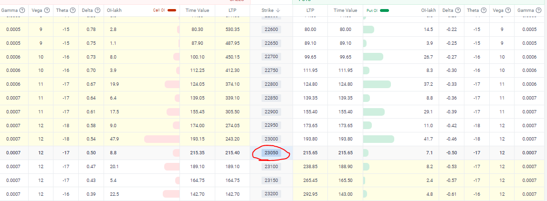547x201 pixels.
Task: Click call LTP value 450.15
Action: pyautogui.click(x=232, y=57)
